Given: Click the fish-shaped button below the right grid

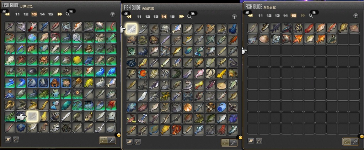Looking at the screenshot, I should [251, 140].
